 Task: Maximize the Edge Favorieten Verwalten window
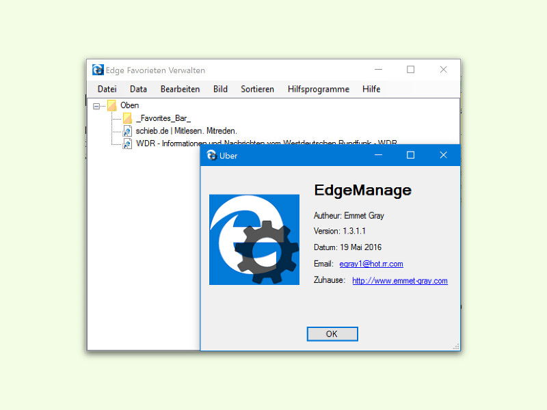click(411, 70)
